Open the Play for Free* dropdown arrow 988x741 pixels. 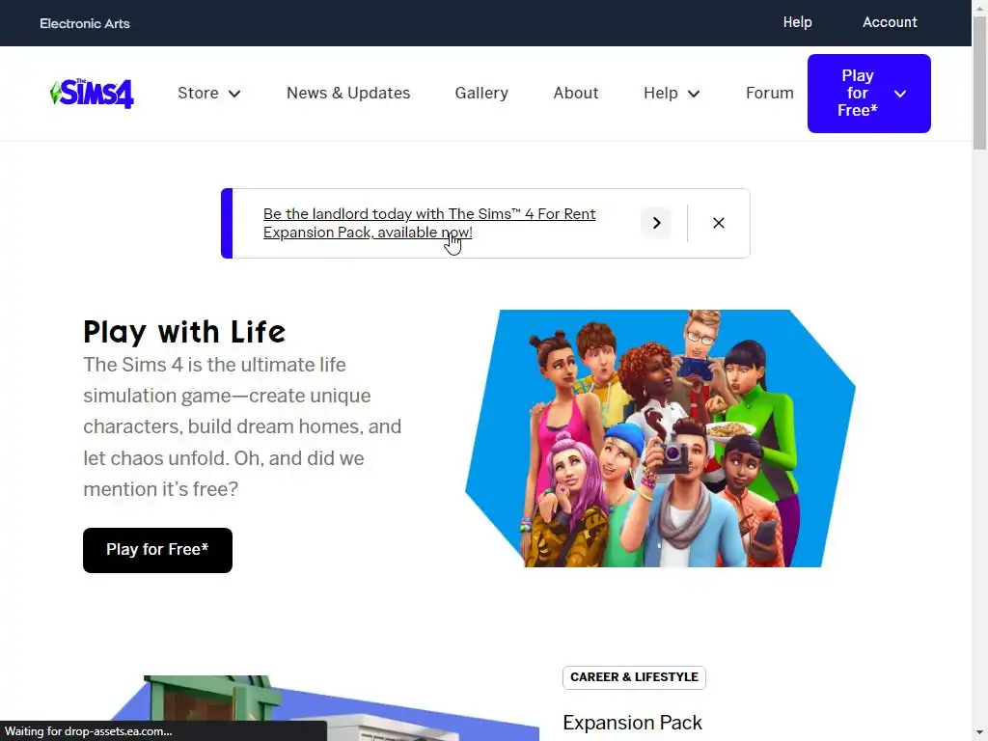coord(900,94)
